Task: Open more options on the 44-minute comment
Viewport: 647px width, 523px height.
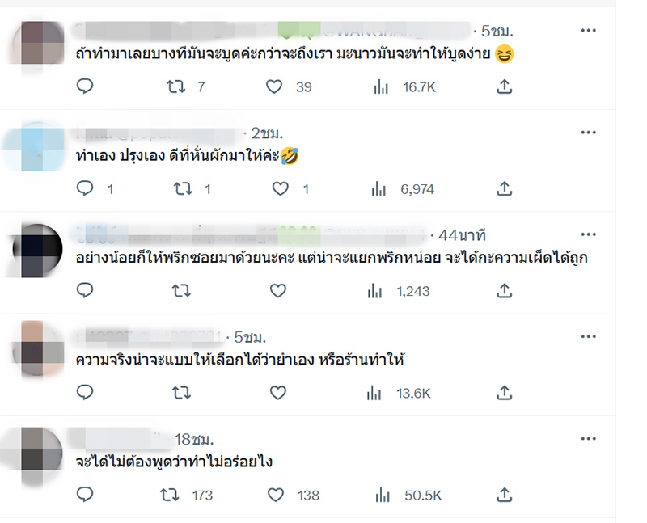Action: tap(590, 234)
